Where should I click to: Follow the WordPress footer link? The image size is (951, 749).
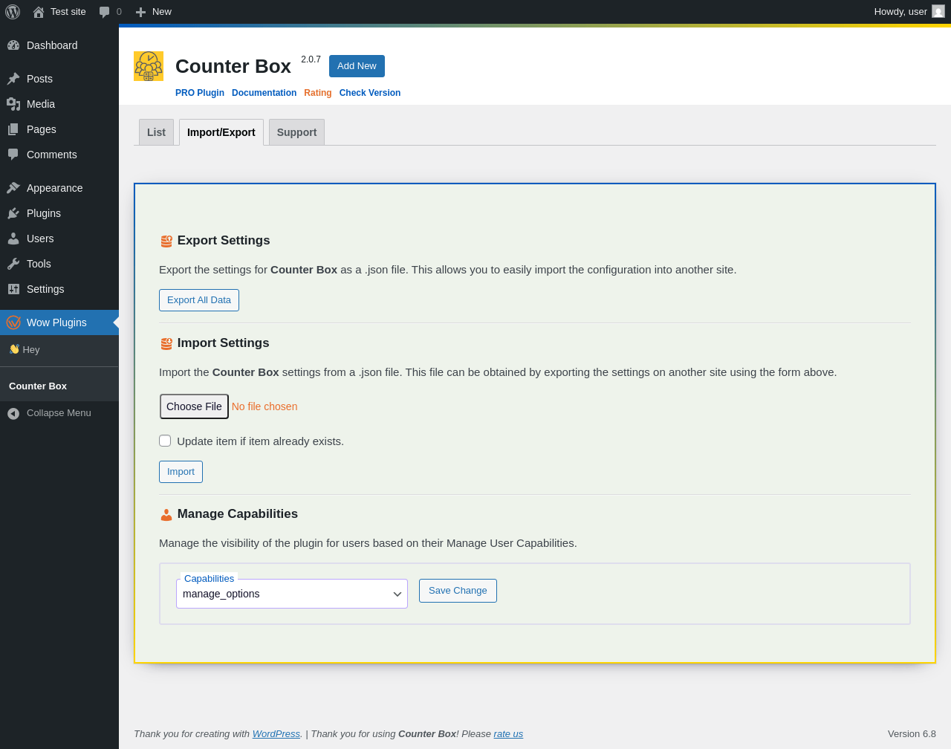point(276,733)
